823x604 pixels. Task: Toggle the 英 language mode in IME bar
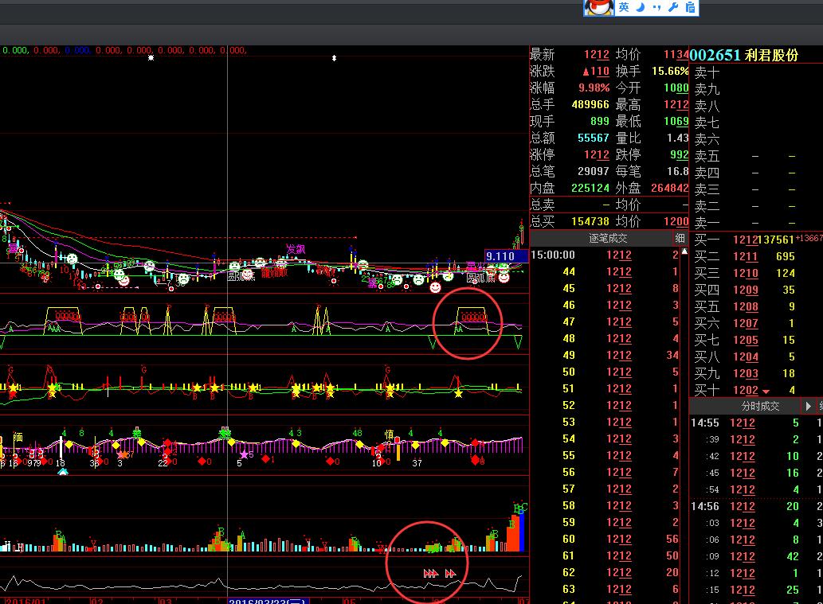tap(624, 7)
